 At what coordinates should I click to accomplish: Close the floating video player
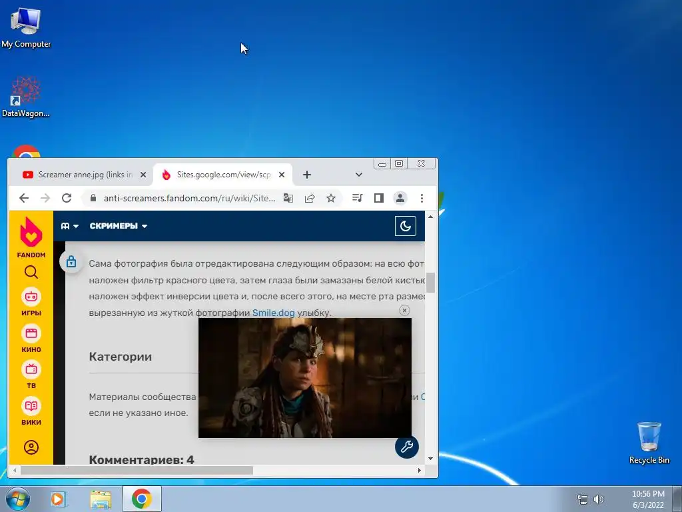pos(404,311)
